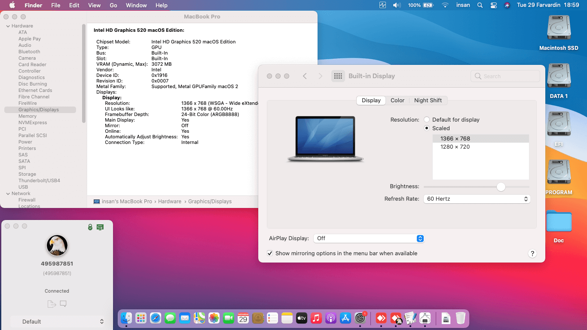This screenshot has width=587, height=330.
Task: Select the Scaled resolution option
Action: [426, 128]
